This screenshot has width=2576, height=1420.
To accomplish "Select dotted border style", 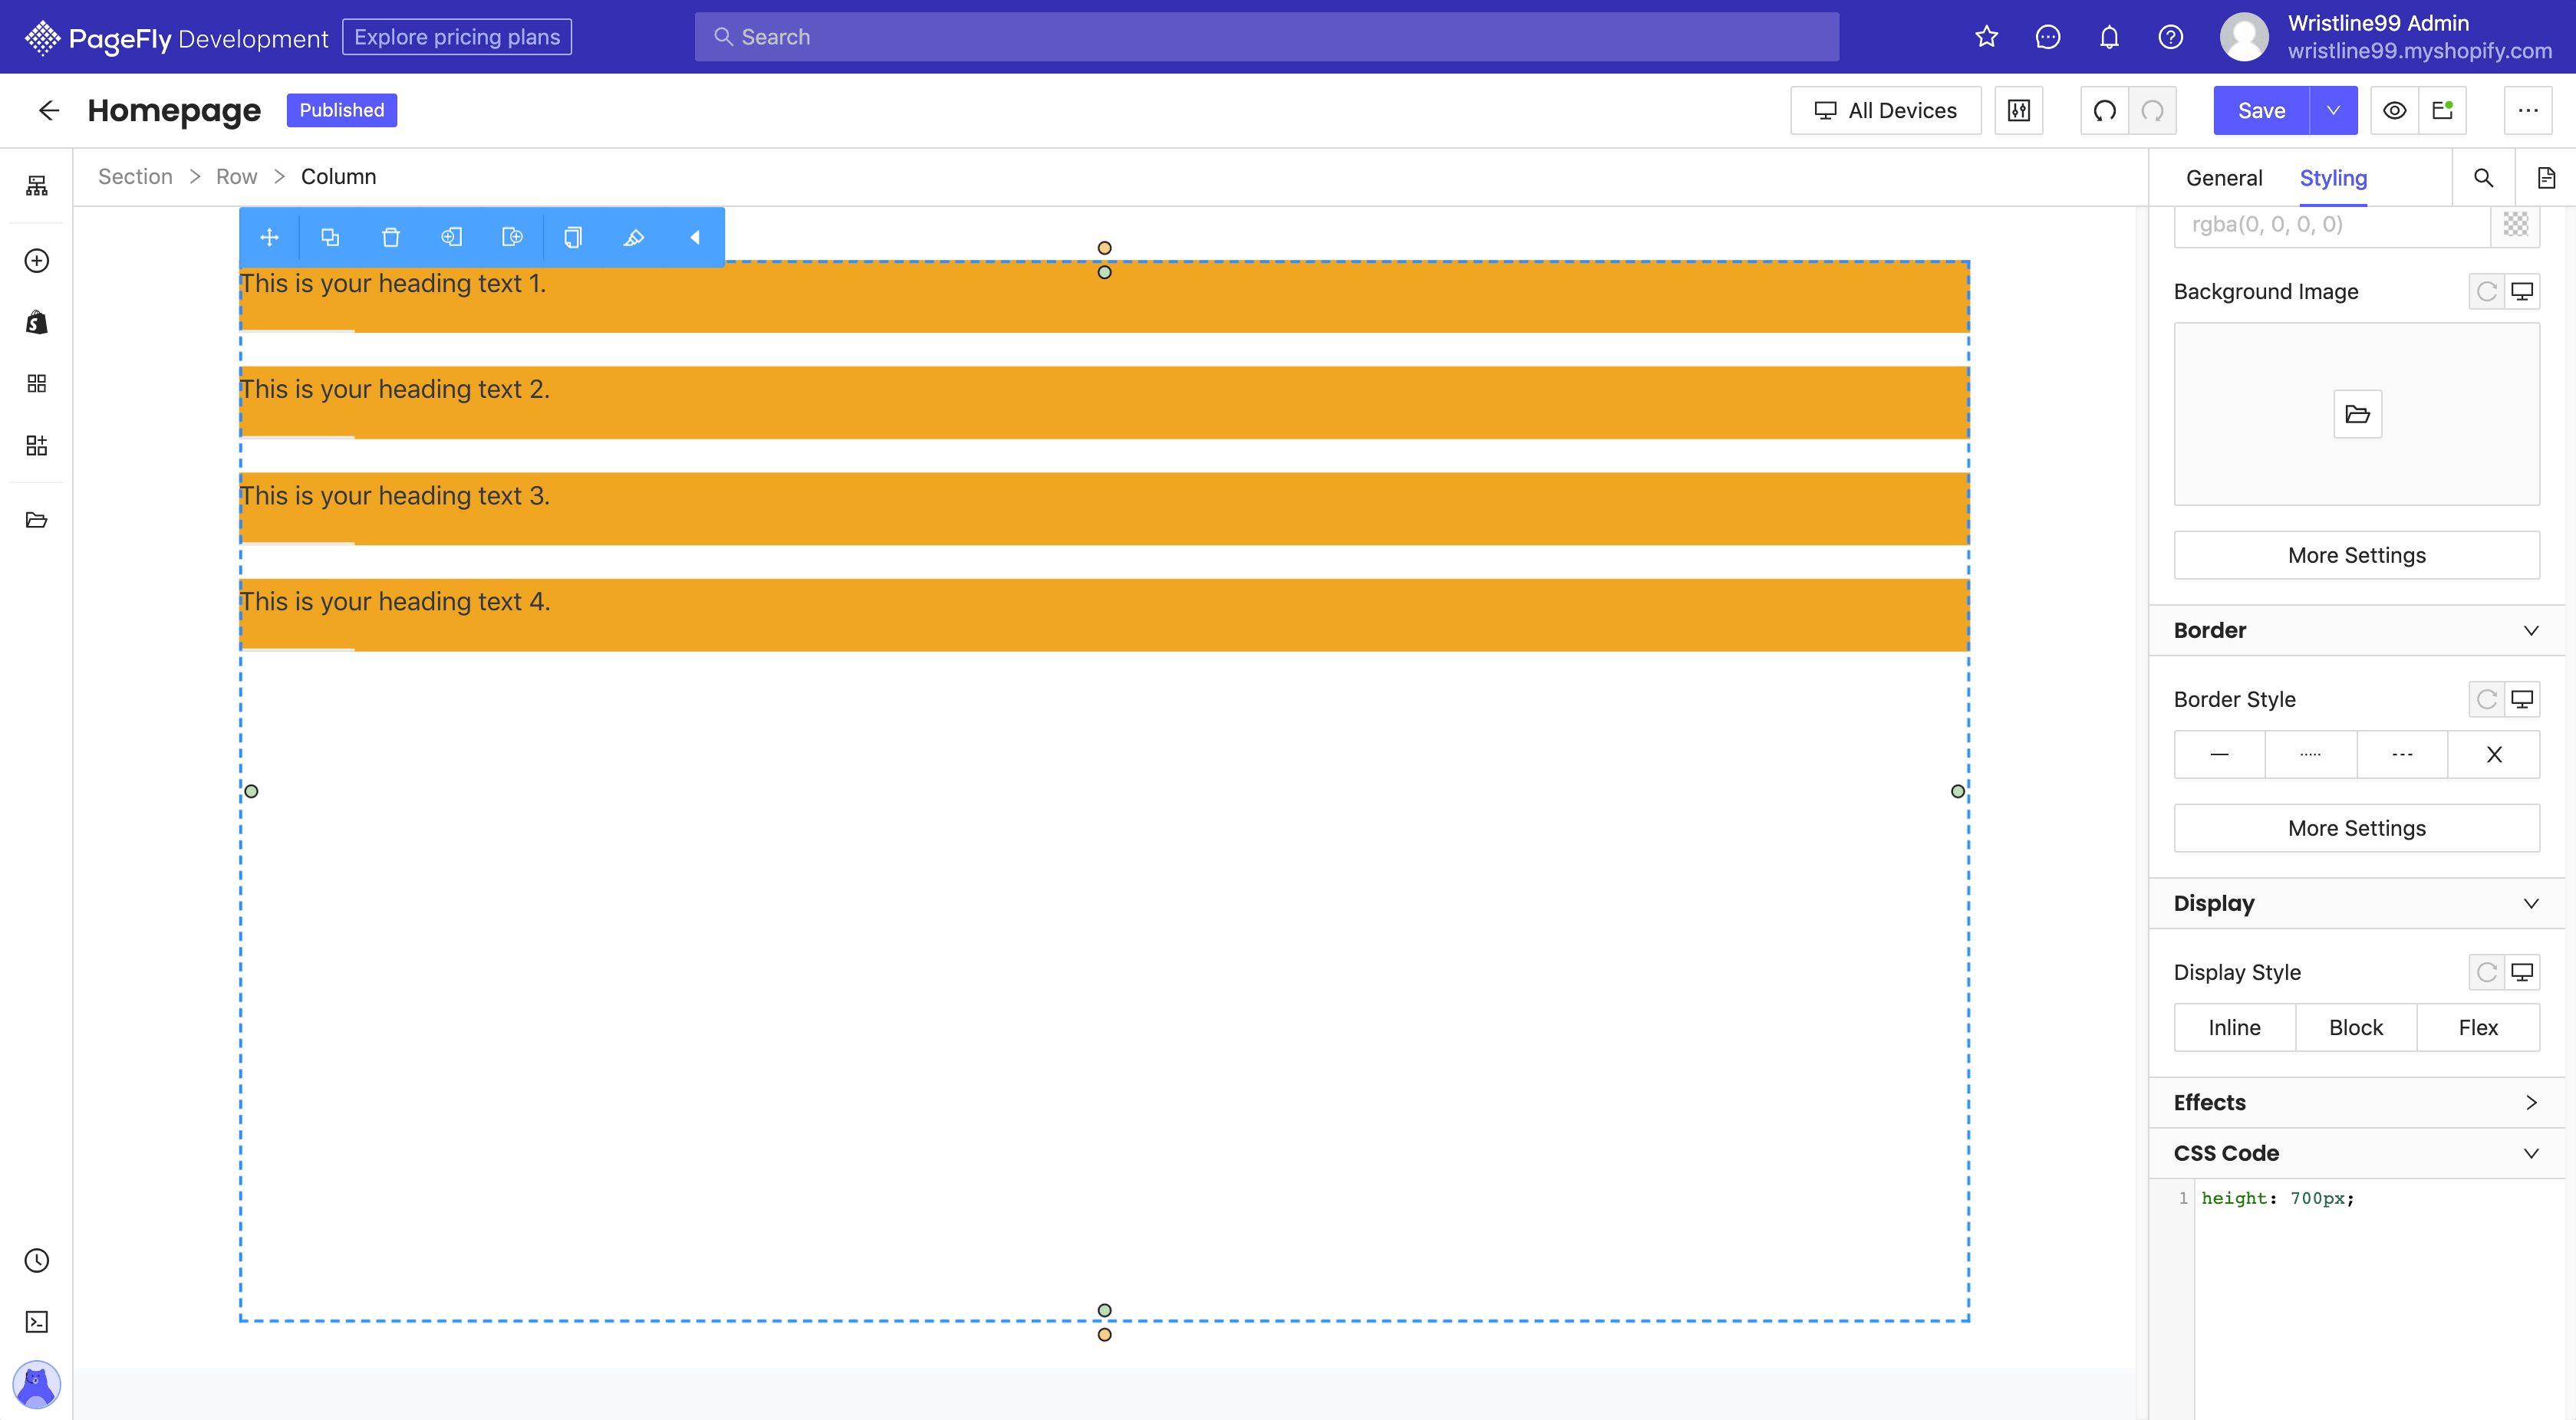I will click(2311, 754).
